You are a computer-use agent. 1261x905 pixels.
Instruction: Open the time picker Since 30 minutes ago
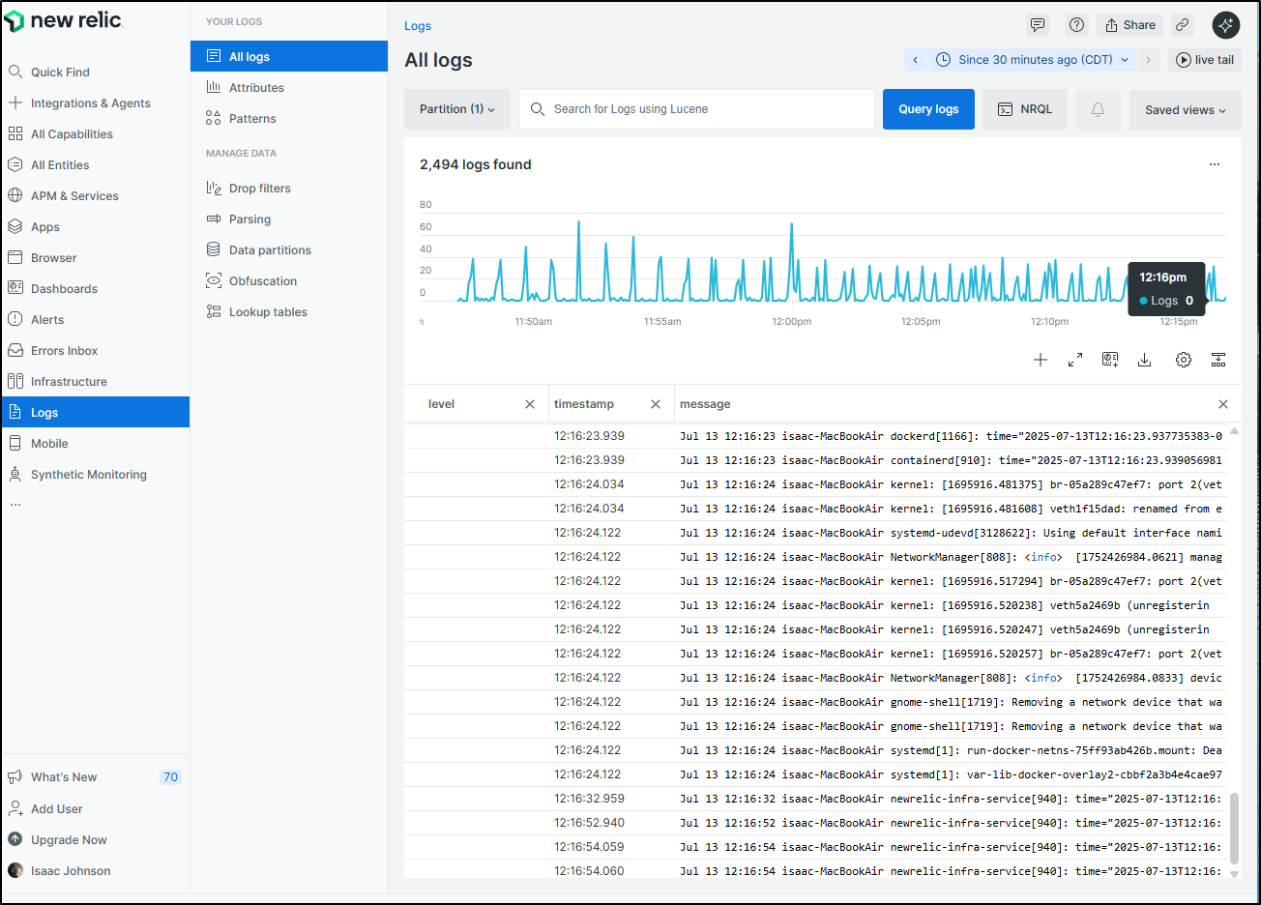tap(1034, 60)
